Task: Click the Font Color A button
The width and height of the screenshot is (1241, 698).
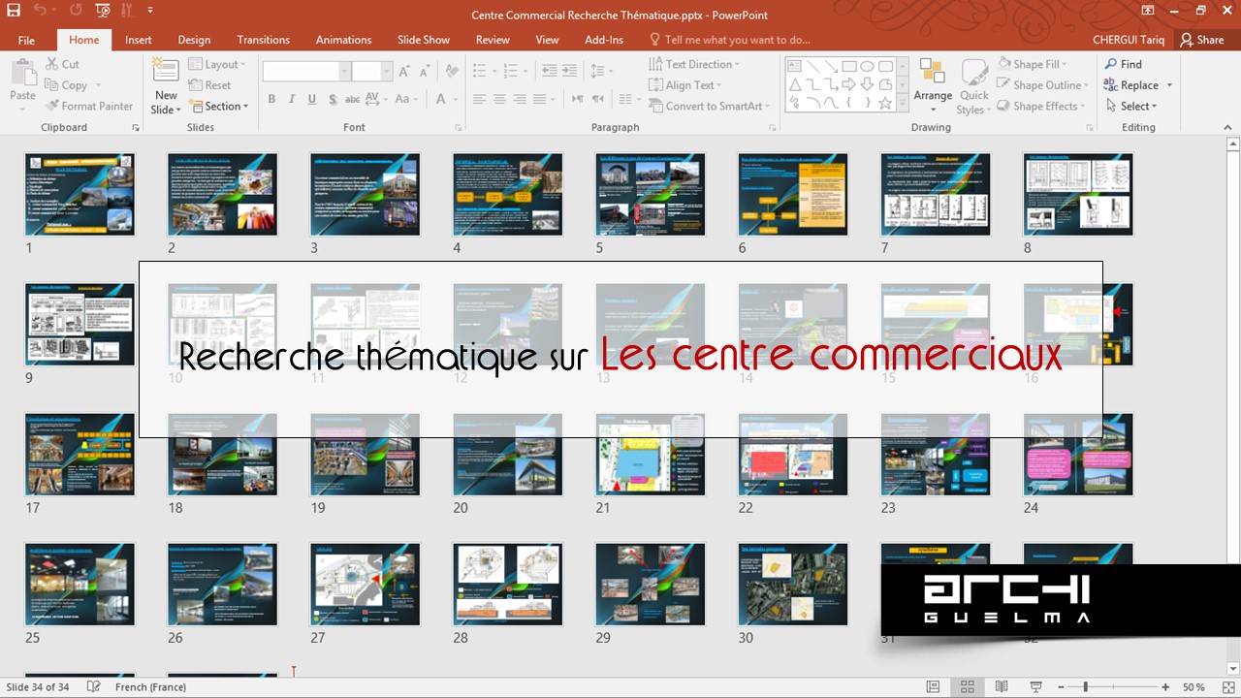Action: (x=442, y=99)
